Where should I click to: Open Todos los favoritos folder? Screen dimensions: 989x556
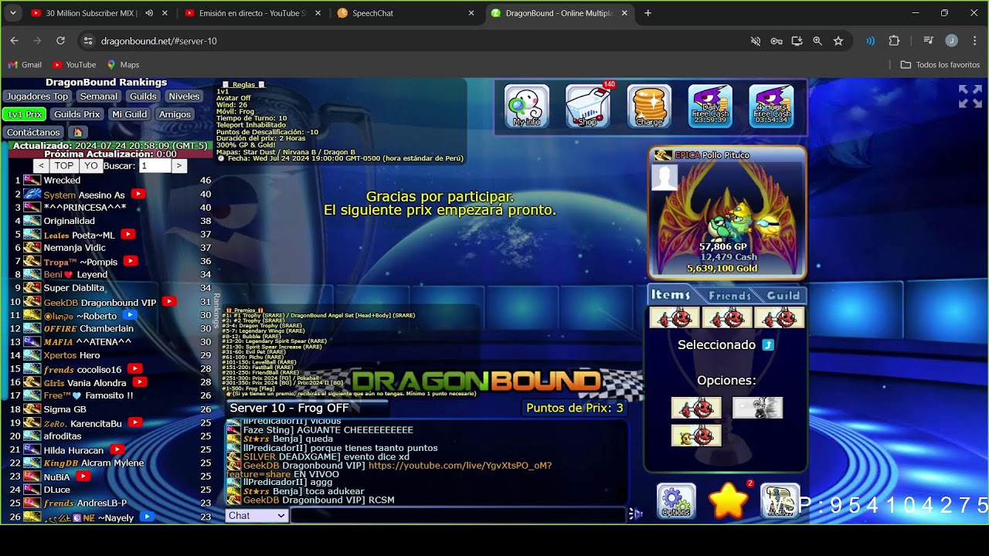click(x=940, y=65)
